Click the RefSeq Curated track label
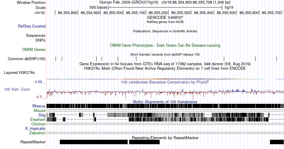 32,26
